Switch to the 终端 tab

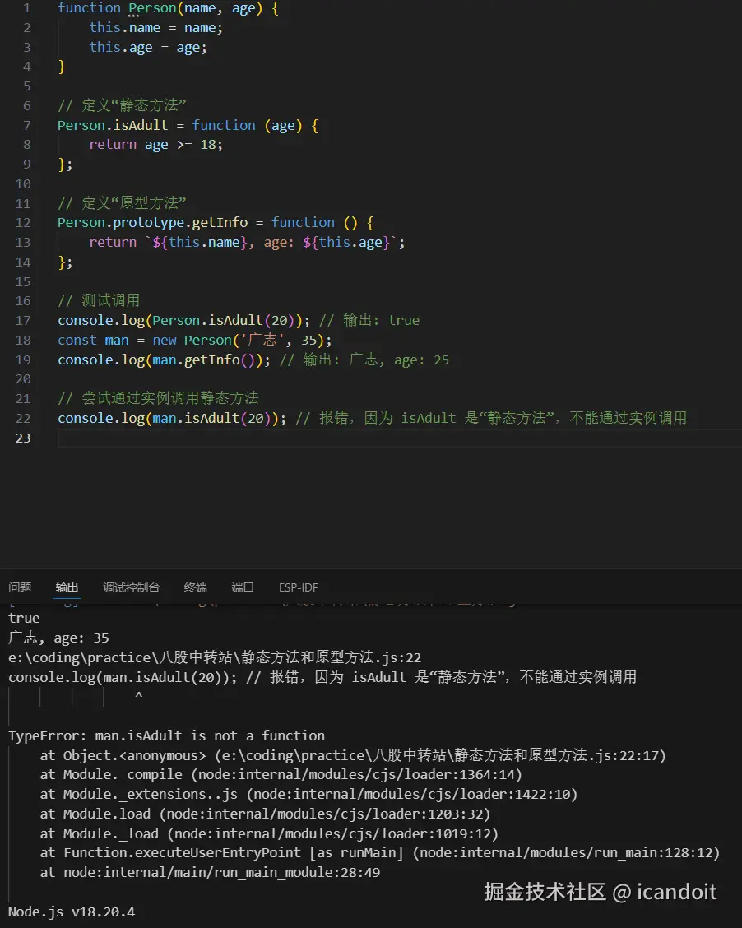[195, 587]
